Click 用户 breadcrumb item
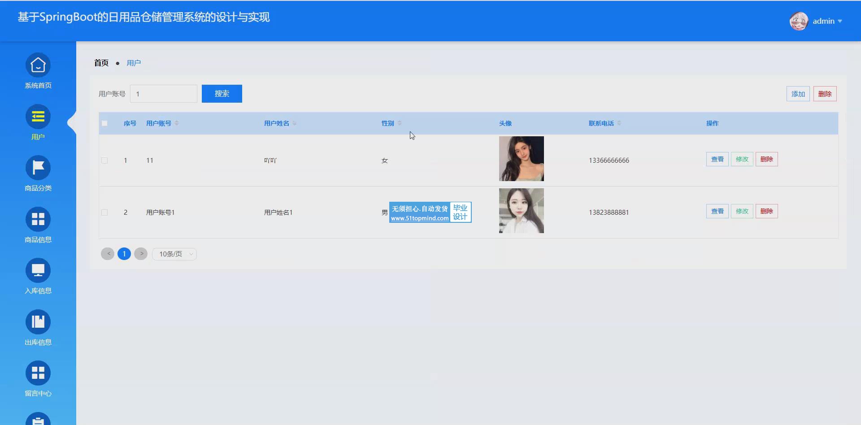Screen dimensions: 861x425 click(134, 63)
